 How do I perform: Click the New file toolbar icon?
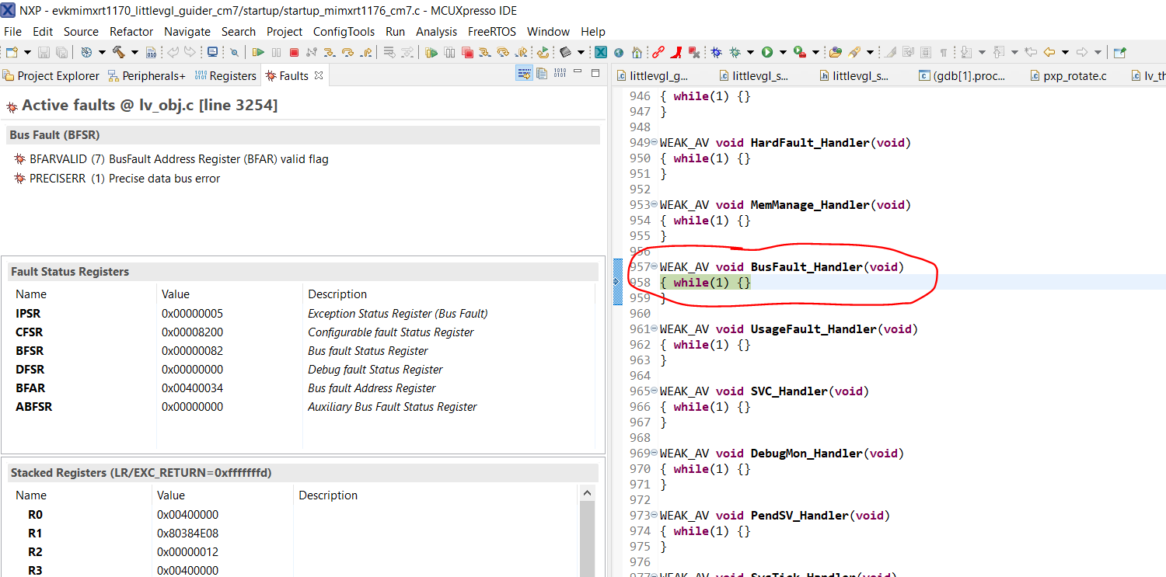[12, 52]
